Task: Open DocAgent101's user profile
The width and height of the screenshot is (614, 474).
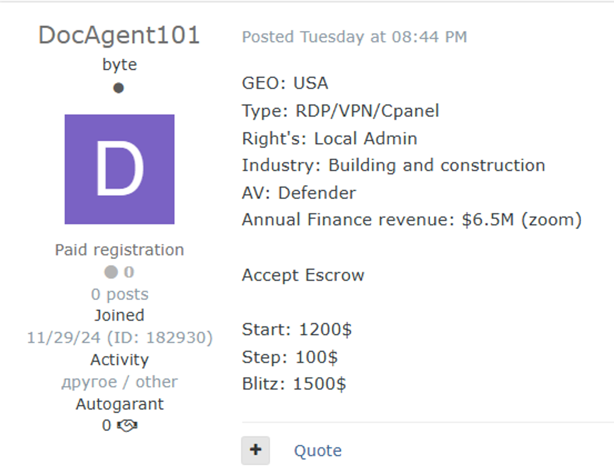Action: (x=119, y=36)
